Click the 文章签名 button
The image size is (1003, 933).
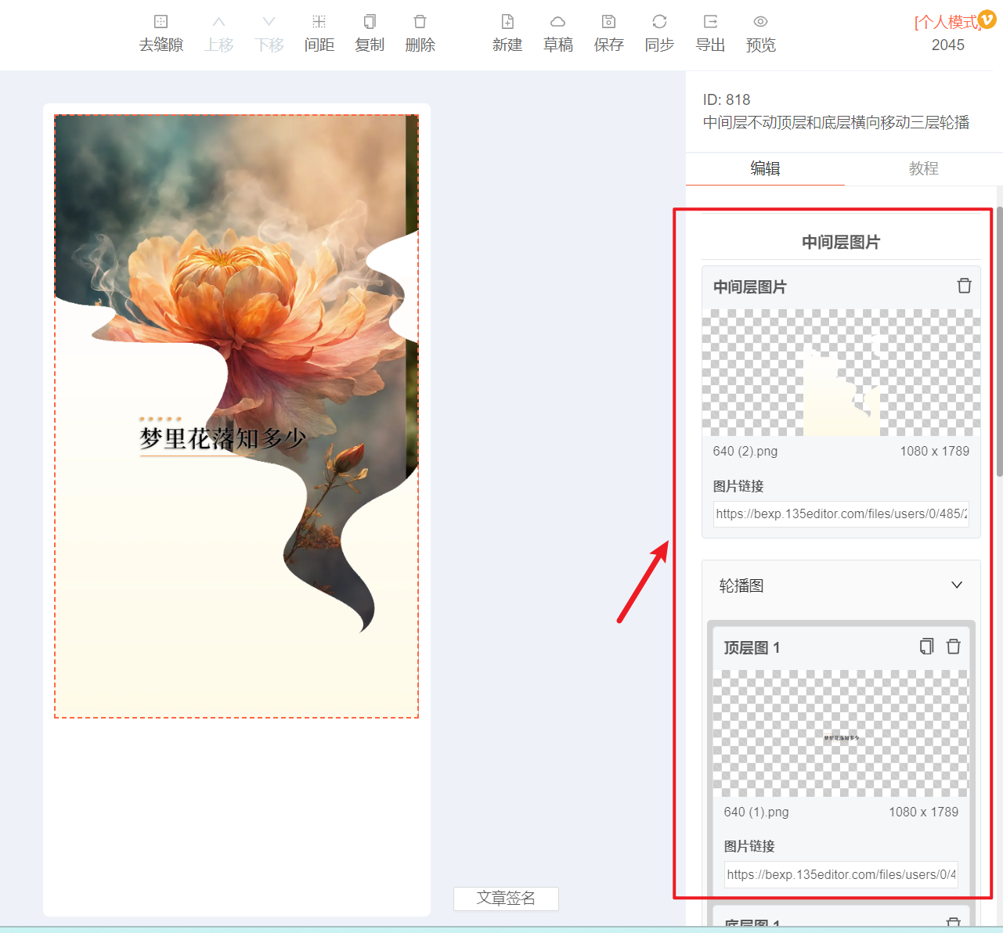click(x=506, y=899)
